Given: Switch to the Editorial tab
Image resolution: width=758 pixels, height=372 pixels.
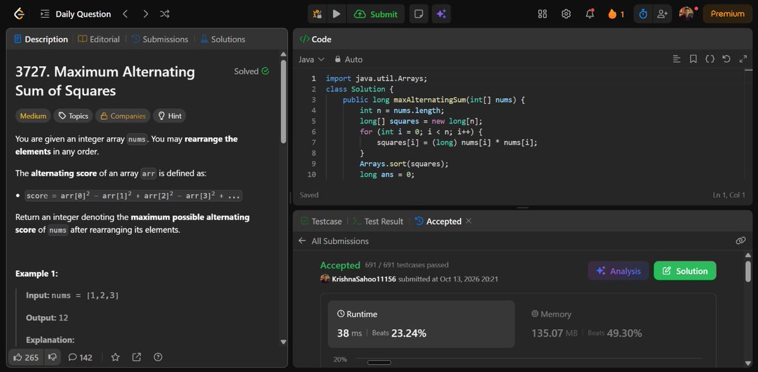Looking at the screenshot, I should coord(99,39).
